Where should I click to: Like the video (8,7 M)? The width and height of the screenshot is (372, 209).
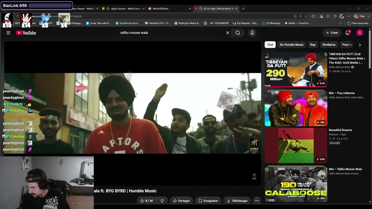[146, 201]
